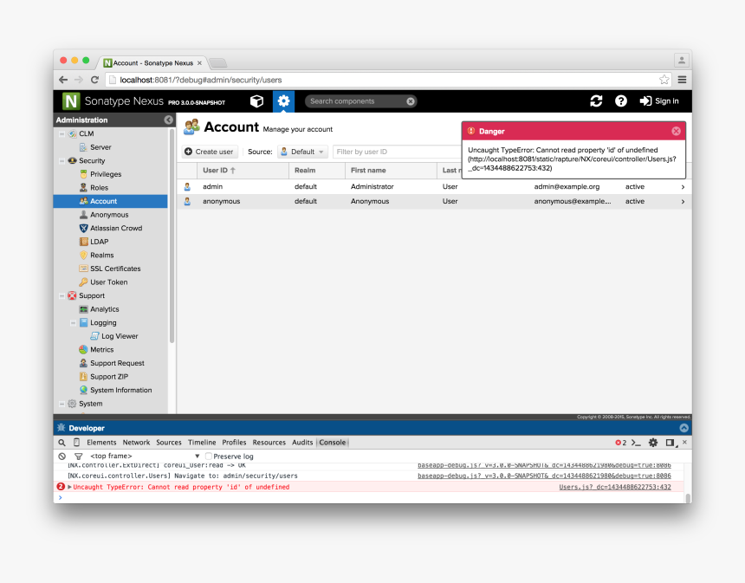Switch to the Timeline tab

(202, 443)
